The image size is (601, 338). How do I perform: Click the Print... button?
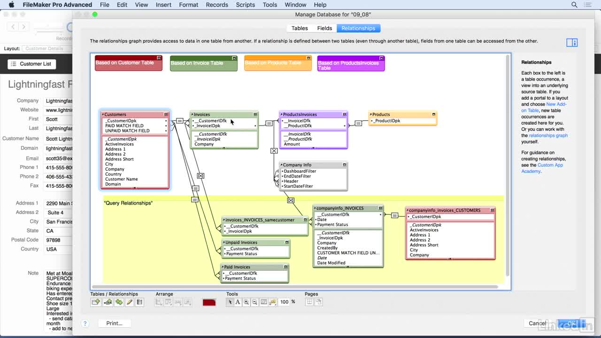[x=114, y=323]
